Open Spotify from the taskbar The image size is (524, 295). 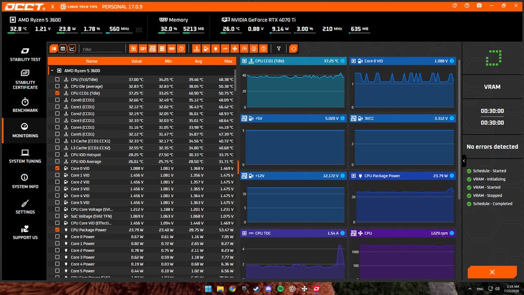[x=281, y=288]
